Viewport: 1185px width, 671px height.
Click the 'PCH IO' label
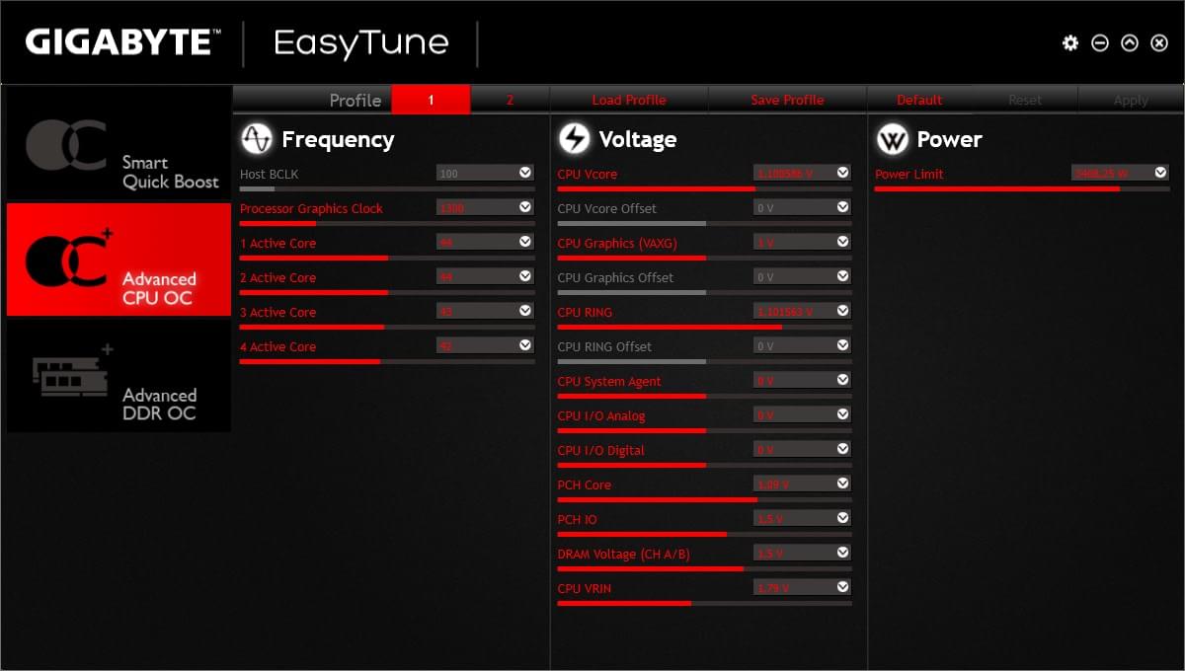tap(577, 519)
